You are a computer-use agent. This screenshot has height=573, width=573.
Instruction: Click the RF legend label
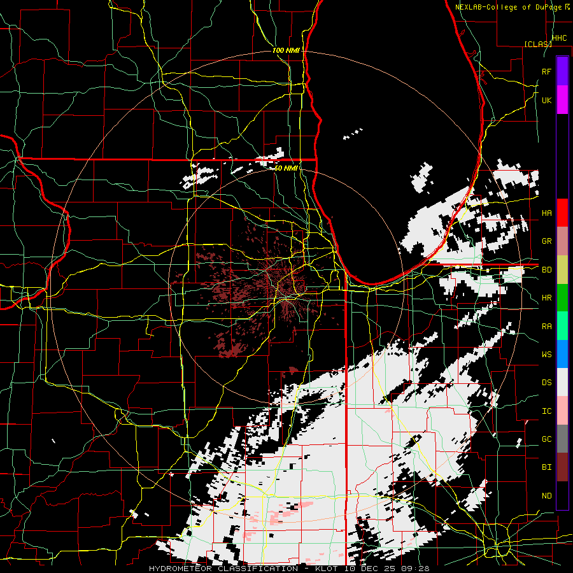pos(546,71)
